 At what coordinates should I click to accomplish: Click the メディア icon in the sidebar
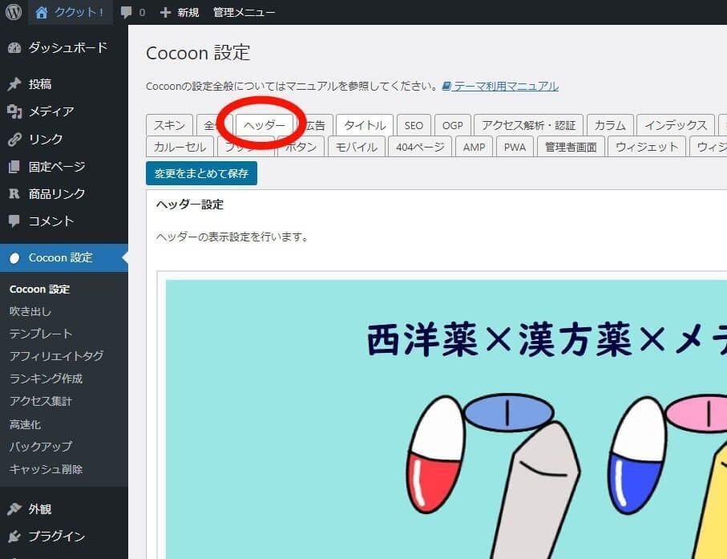tap(14, 111)
